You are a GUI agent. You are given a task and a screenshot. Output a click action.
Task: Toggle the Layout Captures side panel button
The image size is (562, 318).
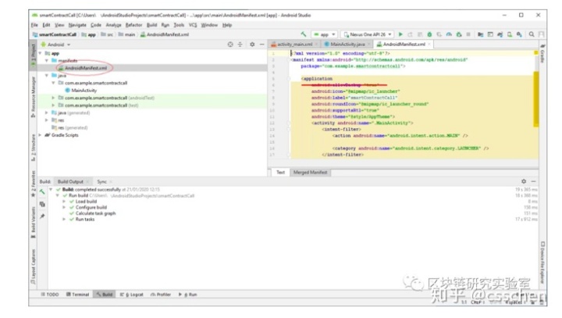coord(33,266)
